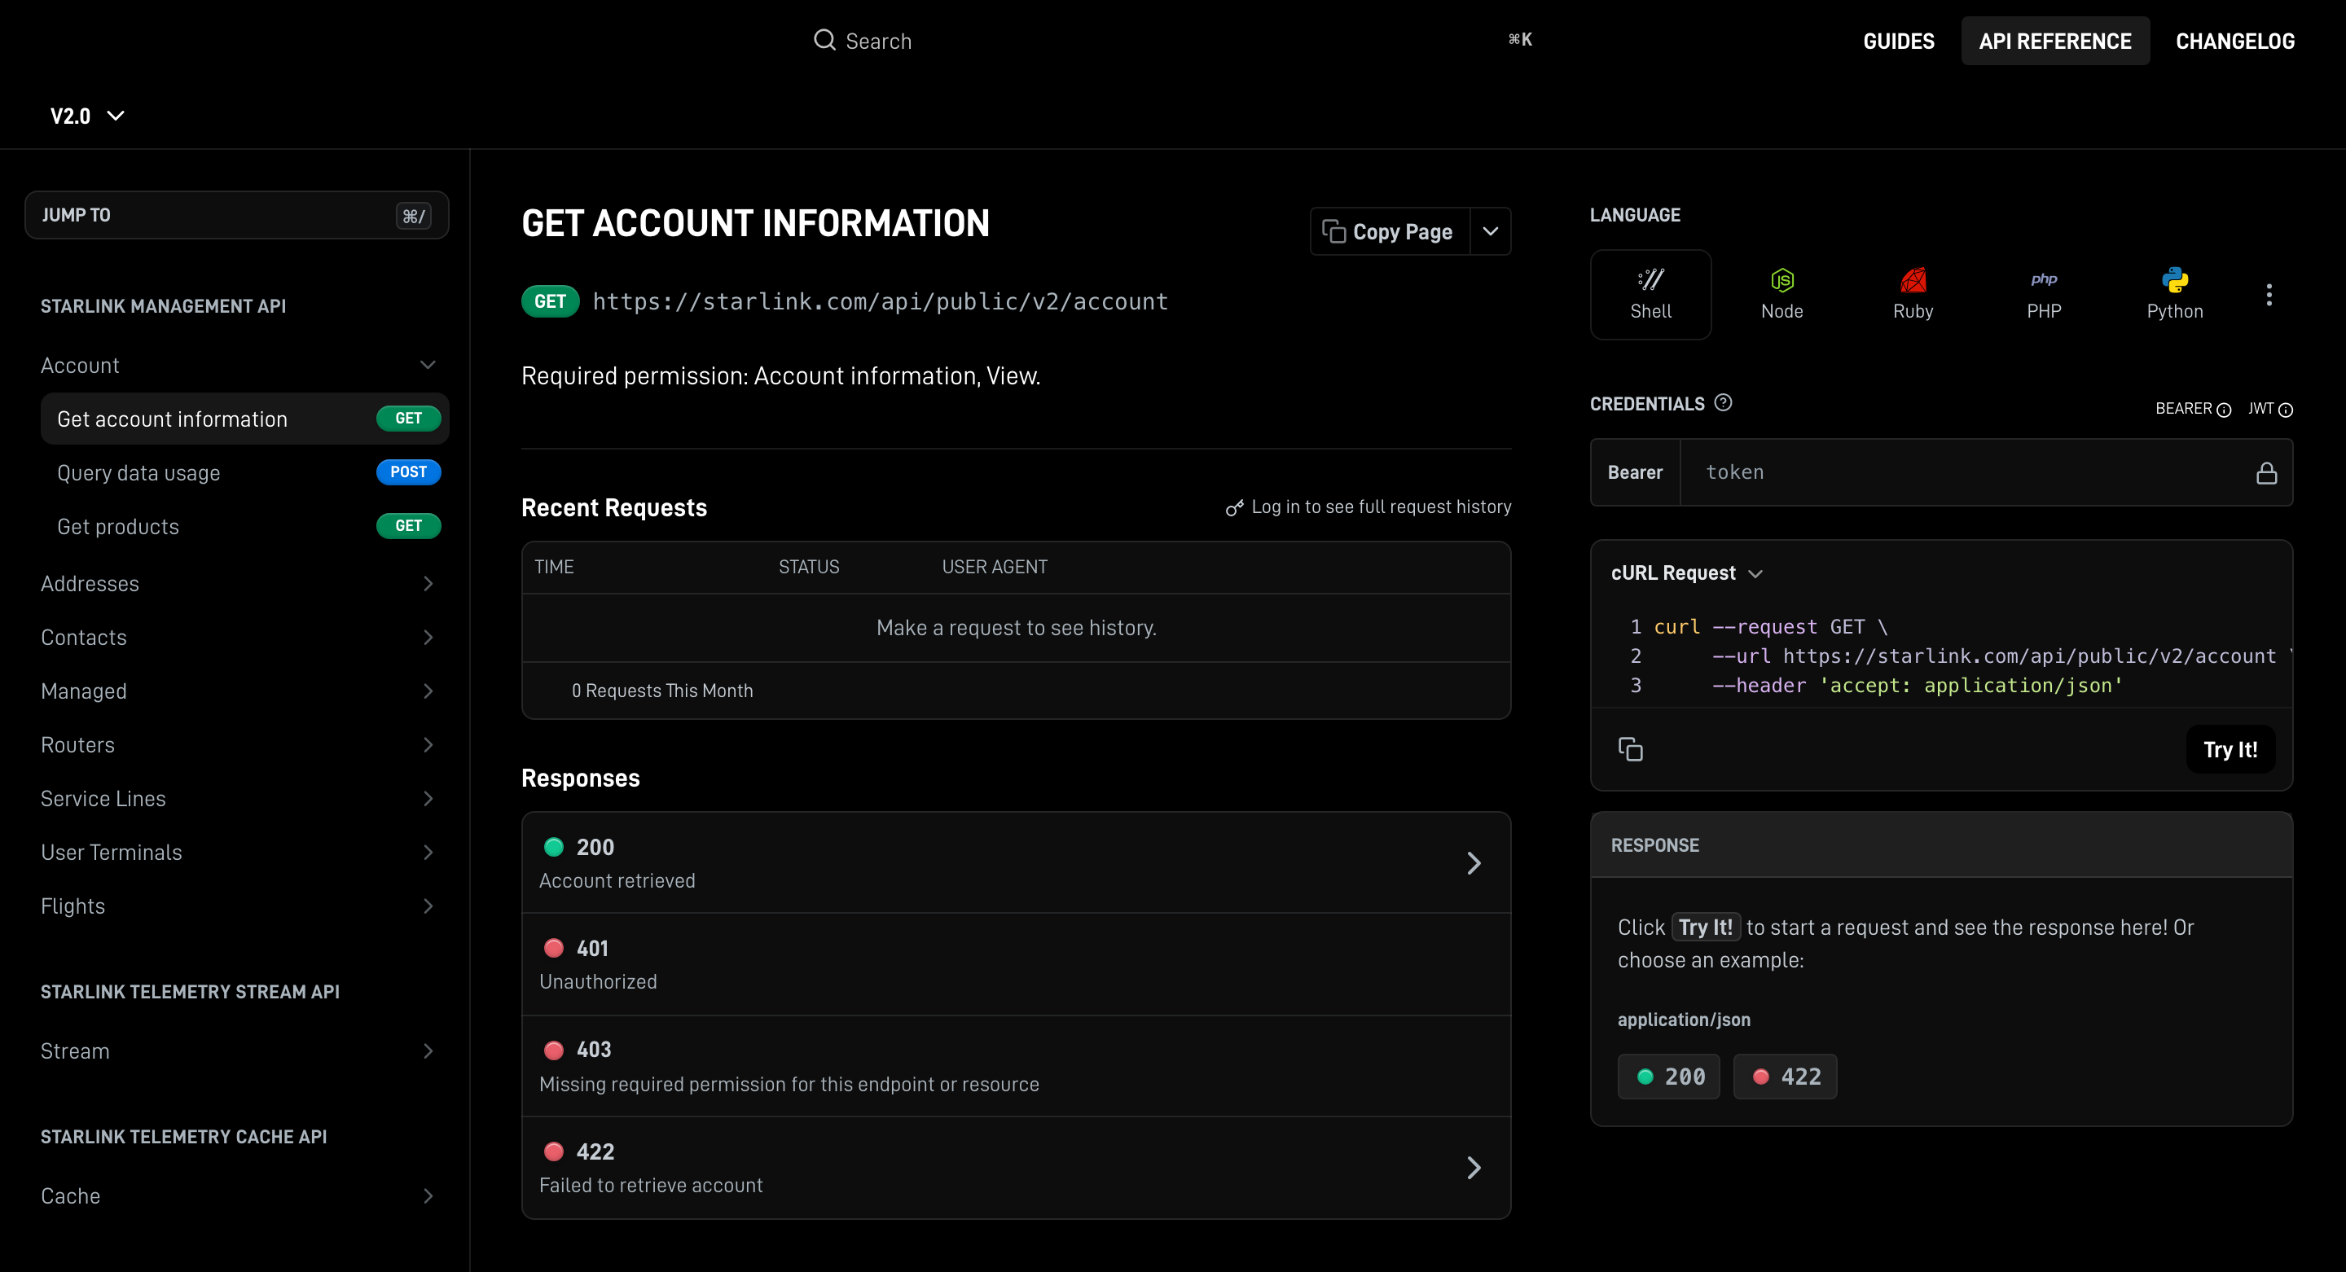Image resolution: width=2346 pixels, height=1272 pixels.
Task: Click the search magnifier icon
Action: pos(824,40)
